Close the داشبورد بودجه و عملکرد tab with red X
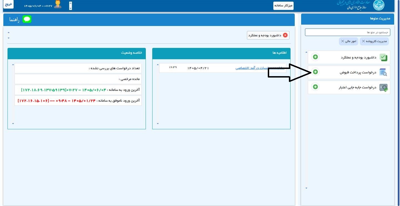Screen dimensions: 400x206 point(285,35)
